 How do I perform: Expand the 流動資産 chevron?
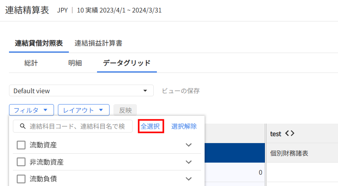[189, 145]
